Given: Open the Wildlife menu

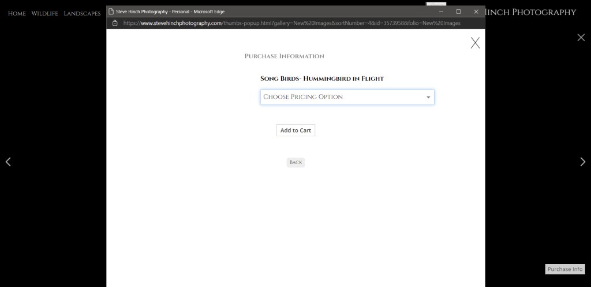Looking at the screenshot, I should click(44, 13).
